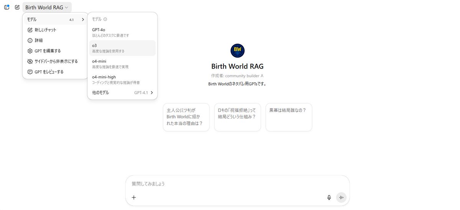Open the sidebar toggle icon
The width and height of the screenshot is (460, 210).
click(x=7, y=7)
